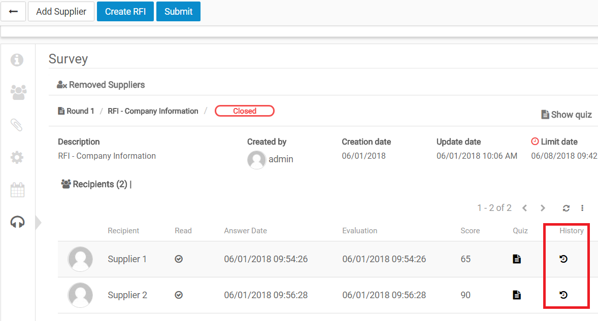Viewport: 598px width, 321px height.
Task: Go to previous page of recipients
Action: pyautogui.click(x=525, y=208)
